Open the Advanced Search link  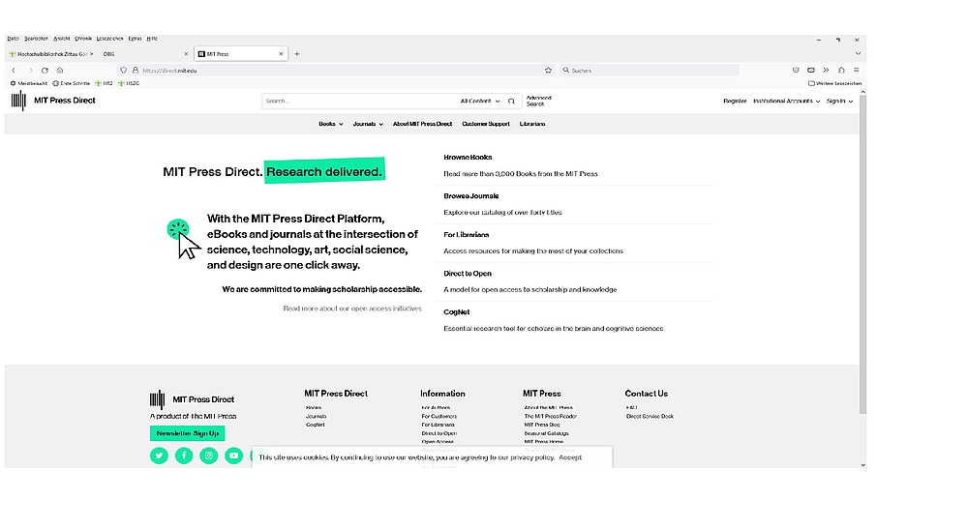(x=538, y=101)
